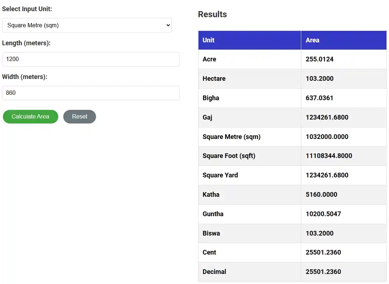
Task: Click the Reset button
Action: pyautogui.click(x=79, y=116)
